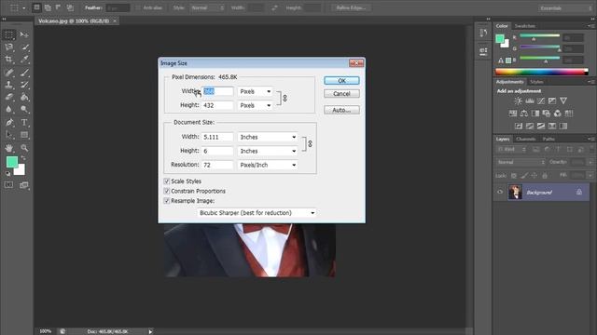597x335 pixels.
Task: Select the Move tool
Action: [24, 35]
